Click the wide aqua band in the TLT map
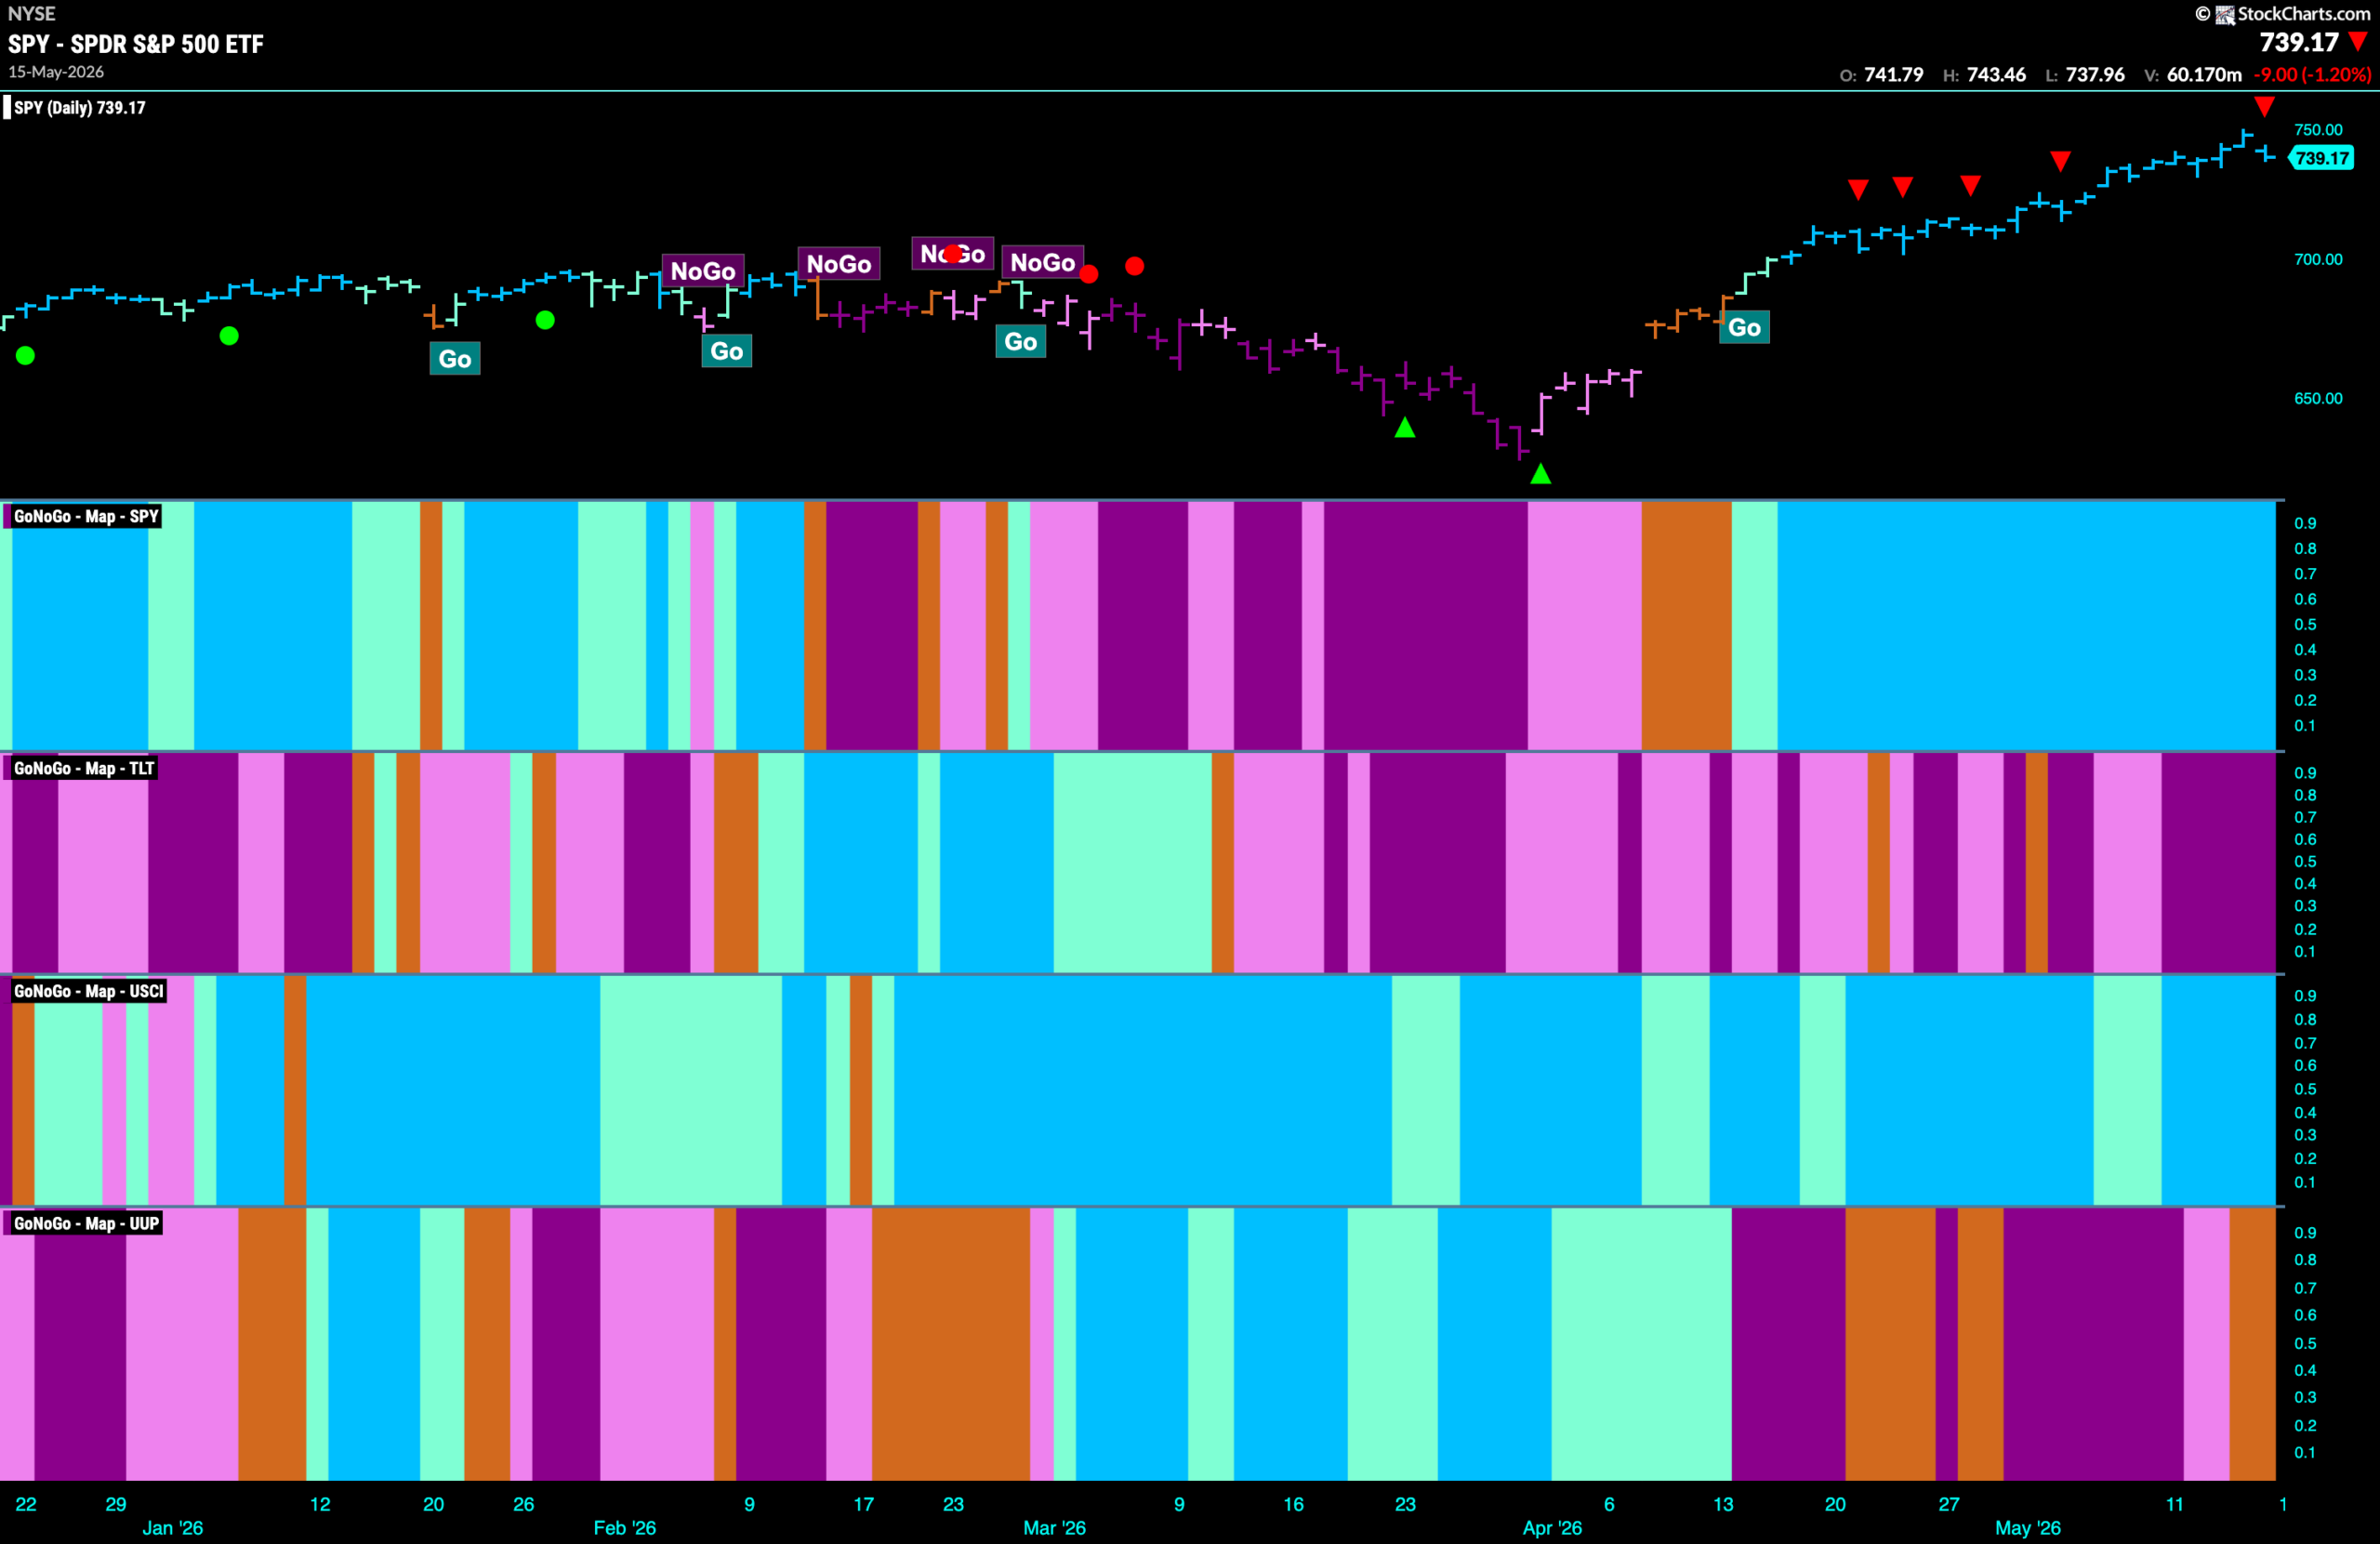This screenshot has width=2380, height=1544. tap(1132, 862)
